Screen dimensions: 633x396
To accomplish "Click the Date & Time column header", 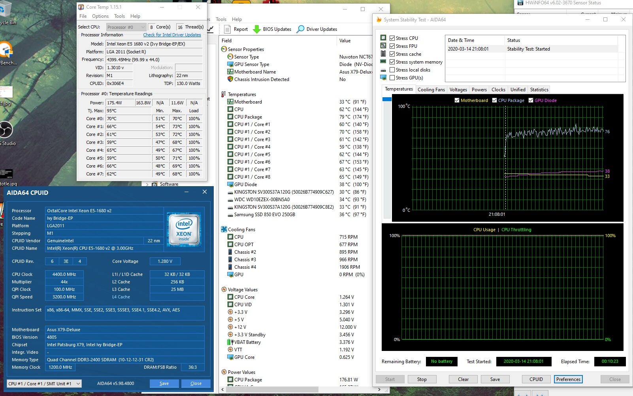I will (475, 40).
